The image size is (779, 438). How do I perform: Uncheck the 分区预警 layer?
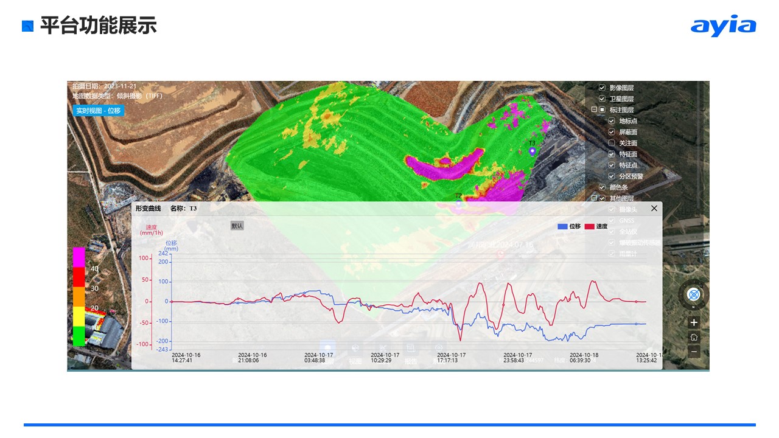tap(612, 176)
